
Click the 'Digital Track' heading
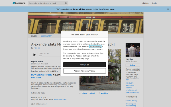[x=37, y=62]
